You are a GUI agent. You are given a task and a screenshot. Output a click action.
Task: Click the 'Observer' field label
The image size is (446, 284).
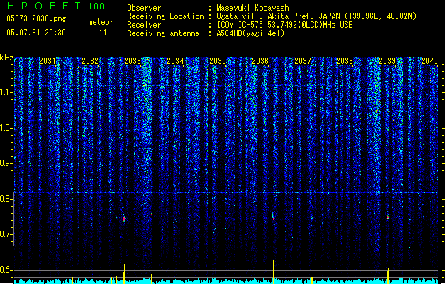(144, 8)
